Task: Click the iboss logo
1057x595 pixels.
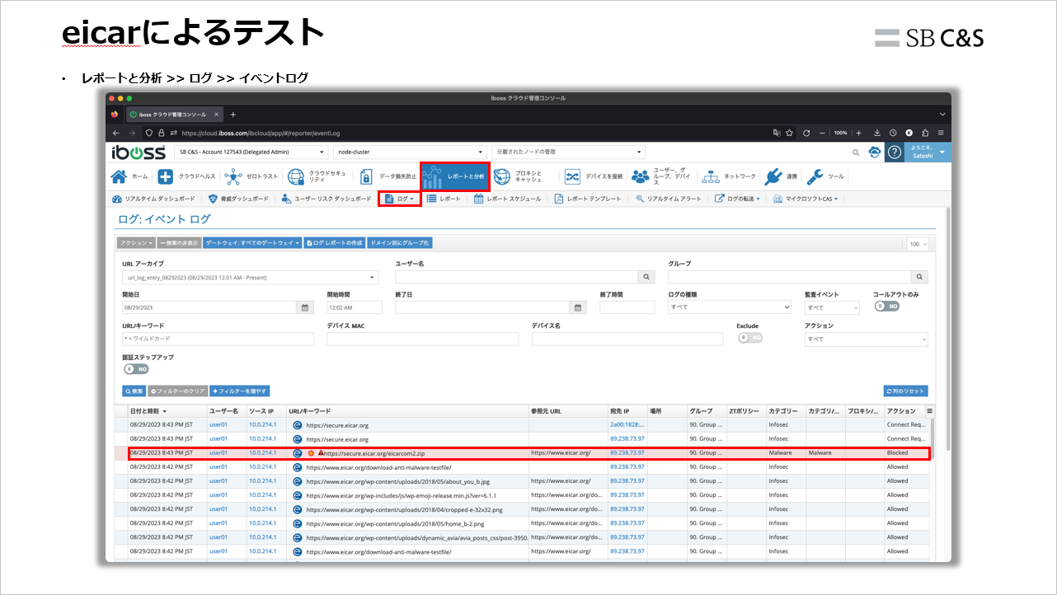Action: (138, 152)
